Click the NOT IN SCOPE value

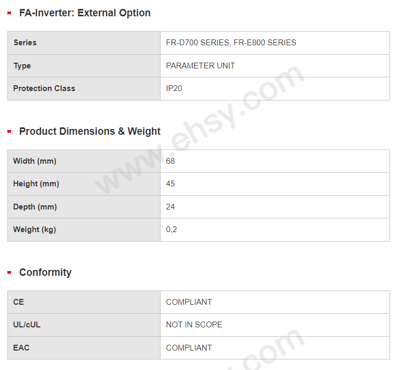point(194,325)
